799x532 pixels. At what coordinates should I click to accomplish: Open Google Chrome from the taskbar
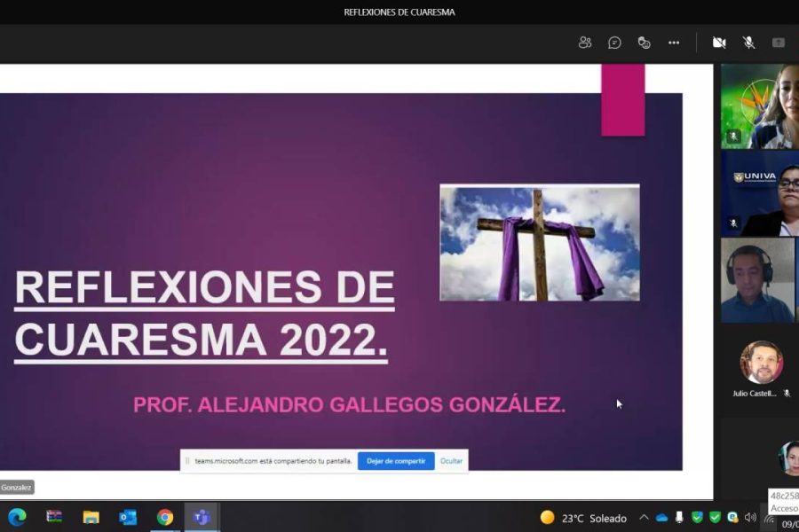point(164,517)
